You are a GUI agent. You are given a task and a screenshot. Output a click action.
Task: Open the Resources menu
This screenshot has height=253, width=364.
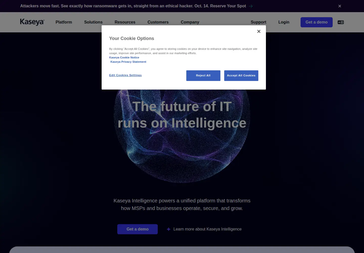click(x=125, y=22)
